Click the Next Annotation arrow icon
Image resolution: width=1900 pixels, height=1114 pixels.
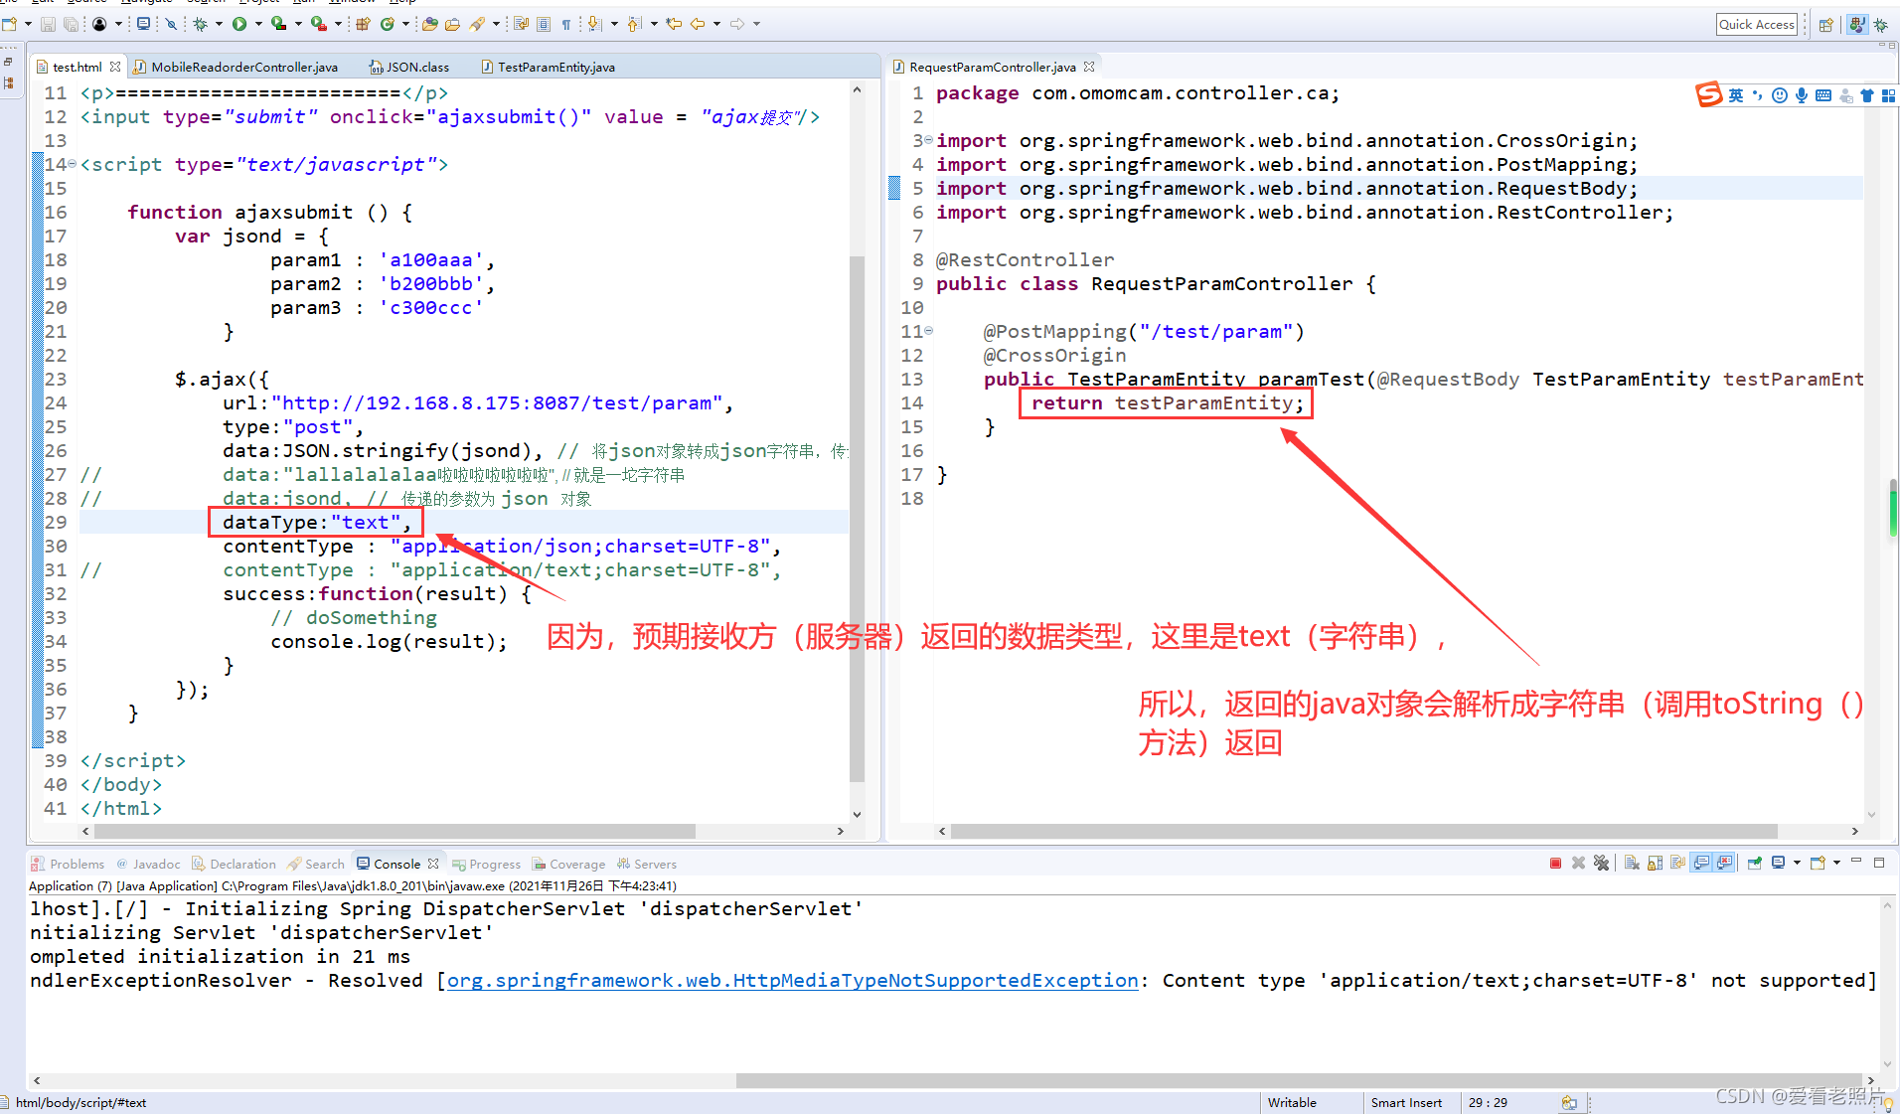[x=594, y=24]
